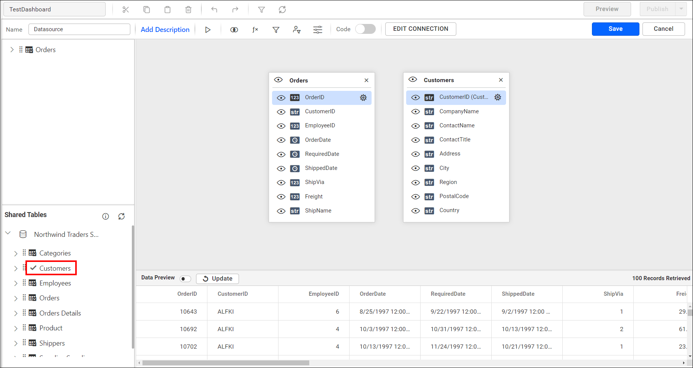
Task: Expand the Orders node in top tree
Action: click(12, 49)
